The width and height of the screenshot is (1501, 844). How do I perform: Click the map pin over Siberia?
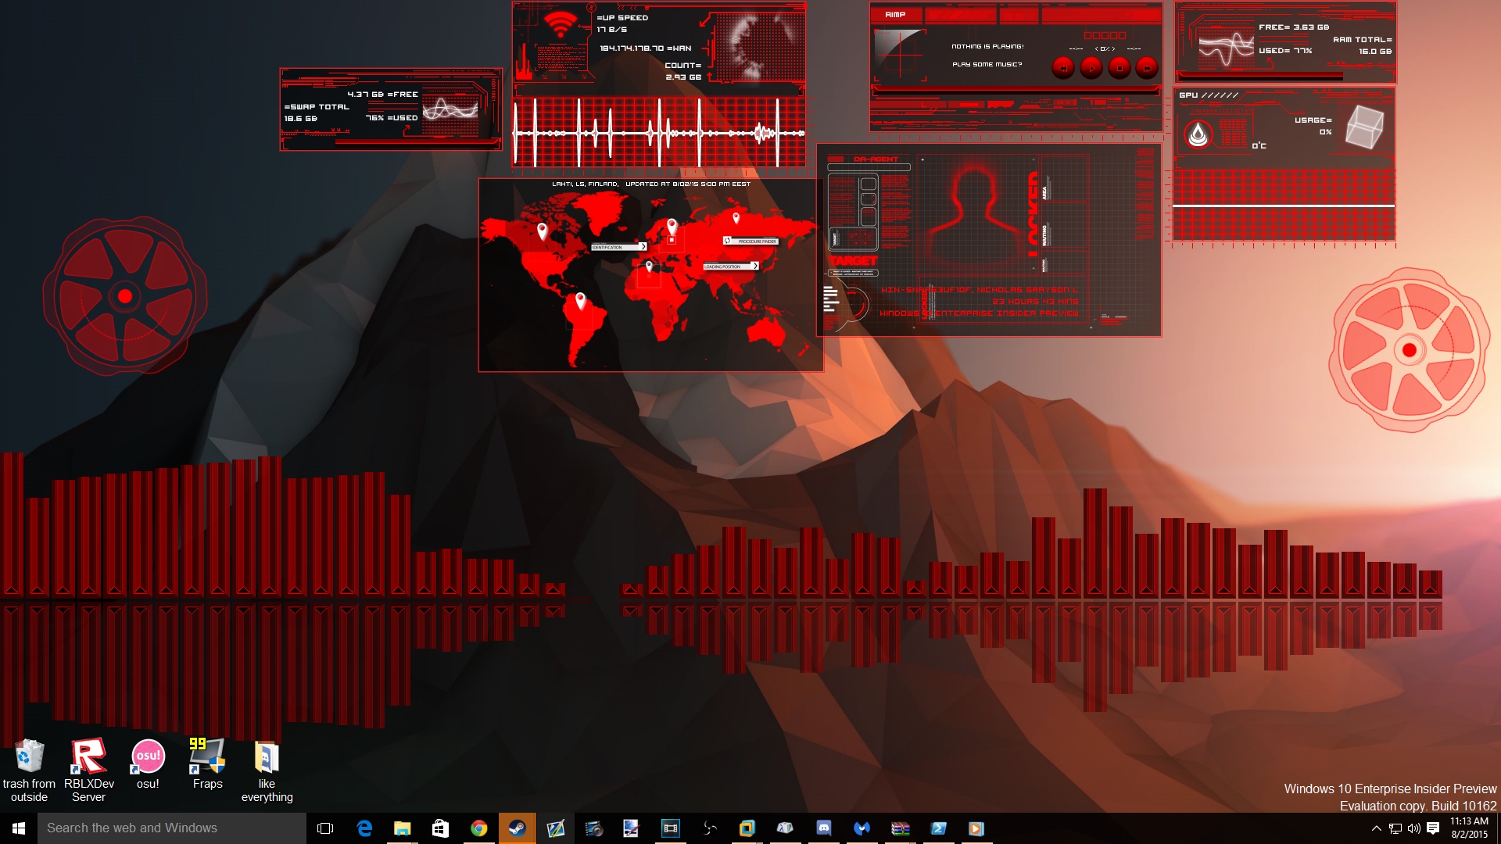click(x=736, y=217)
